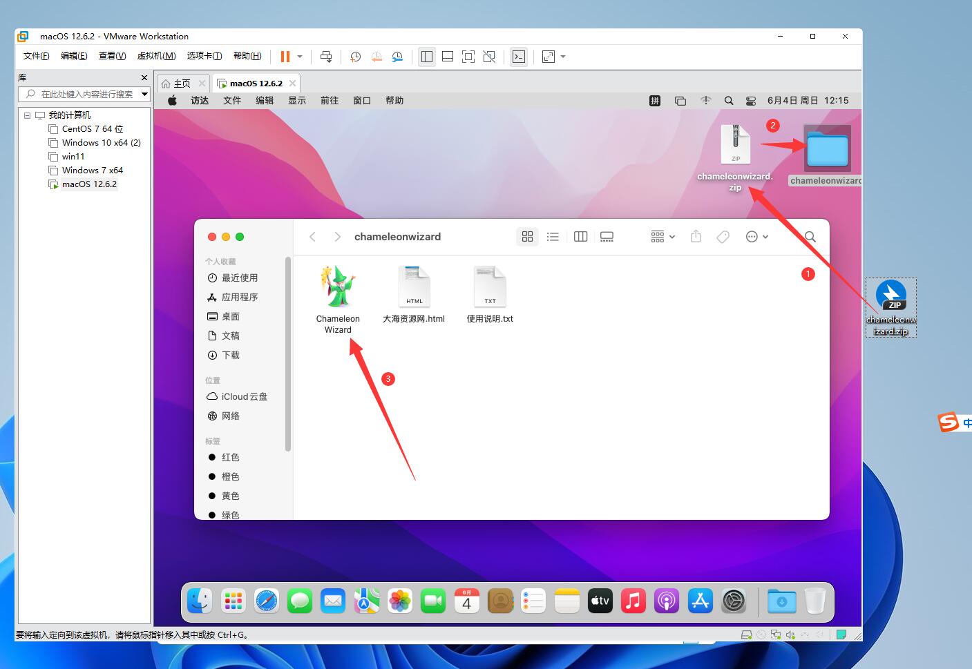Click the VMware pause virtual machine button

coord(285,57)
